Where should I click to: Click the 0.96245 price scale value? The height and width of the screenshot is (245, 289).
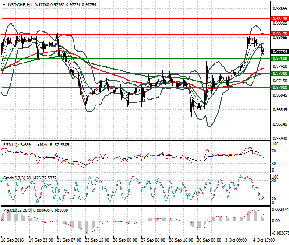point(280,124)
